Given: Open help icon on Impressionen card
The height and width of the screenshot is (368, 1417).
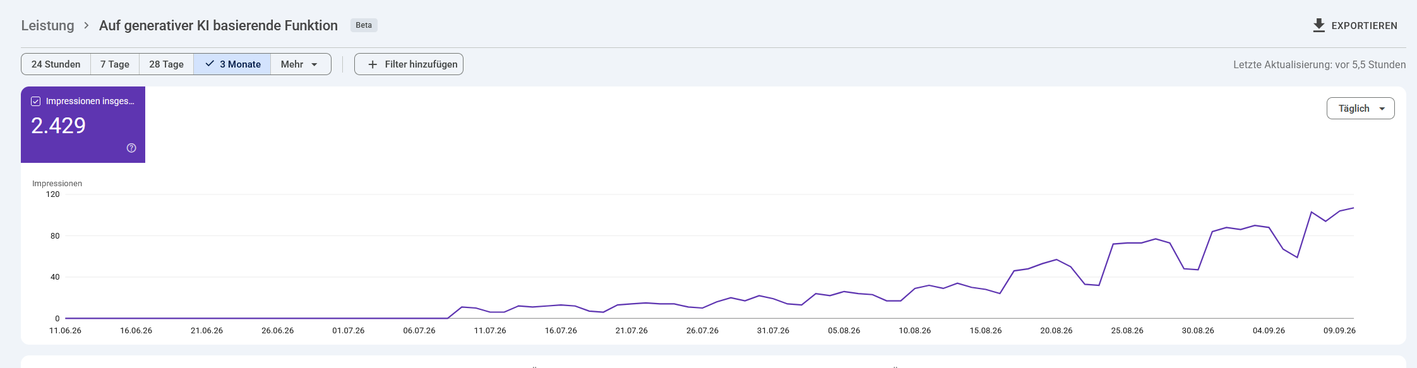Looking at the screenshot, I should (131, 148).
